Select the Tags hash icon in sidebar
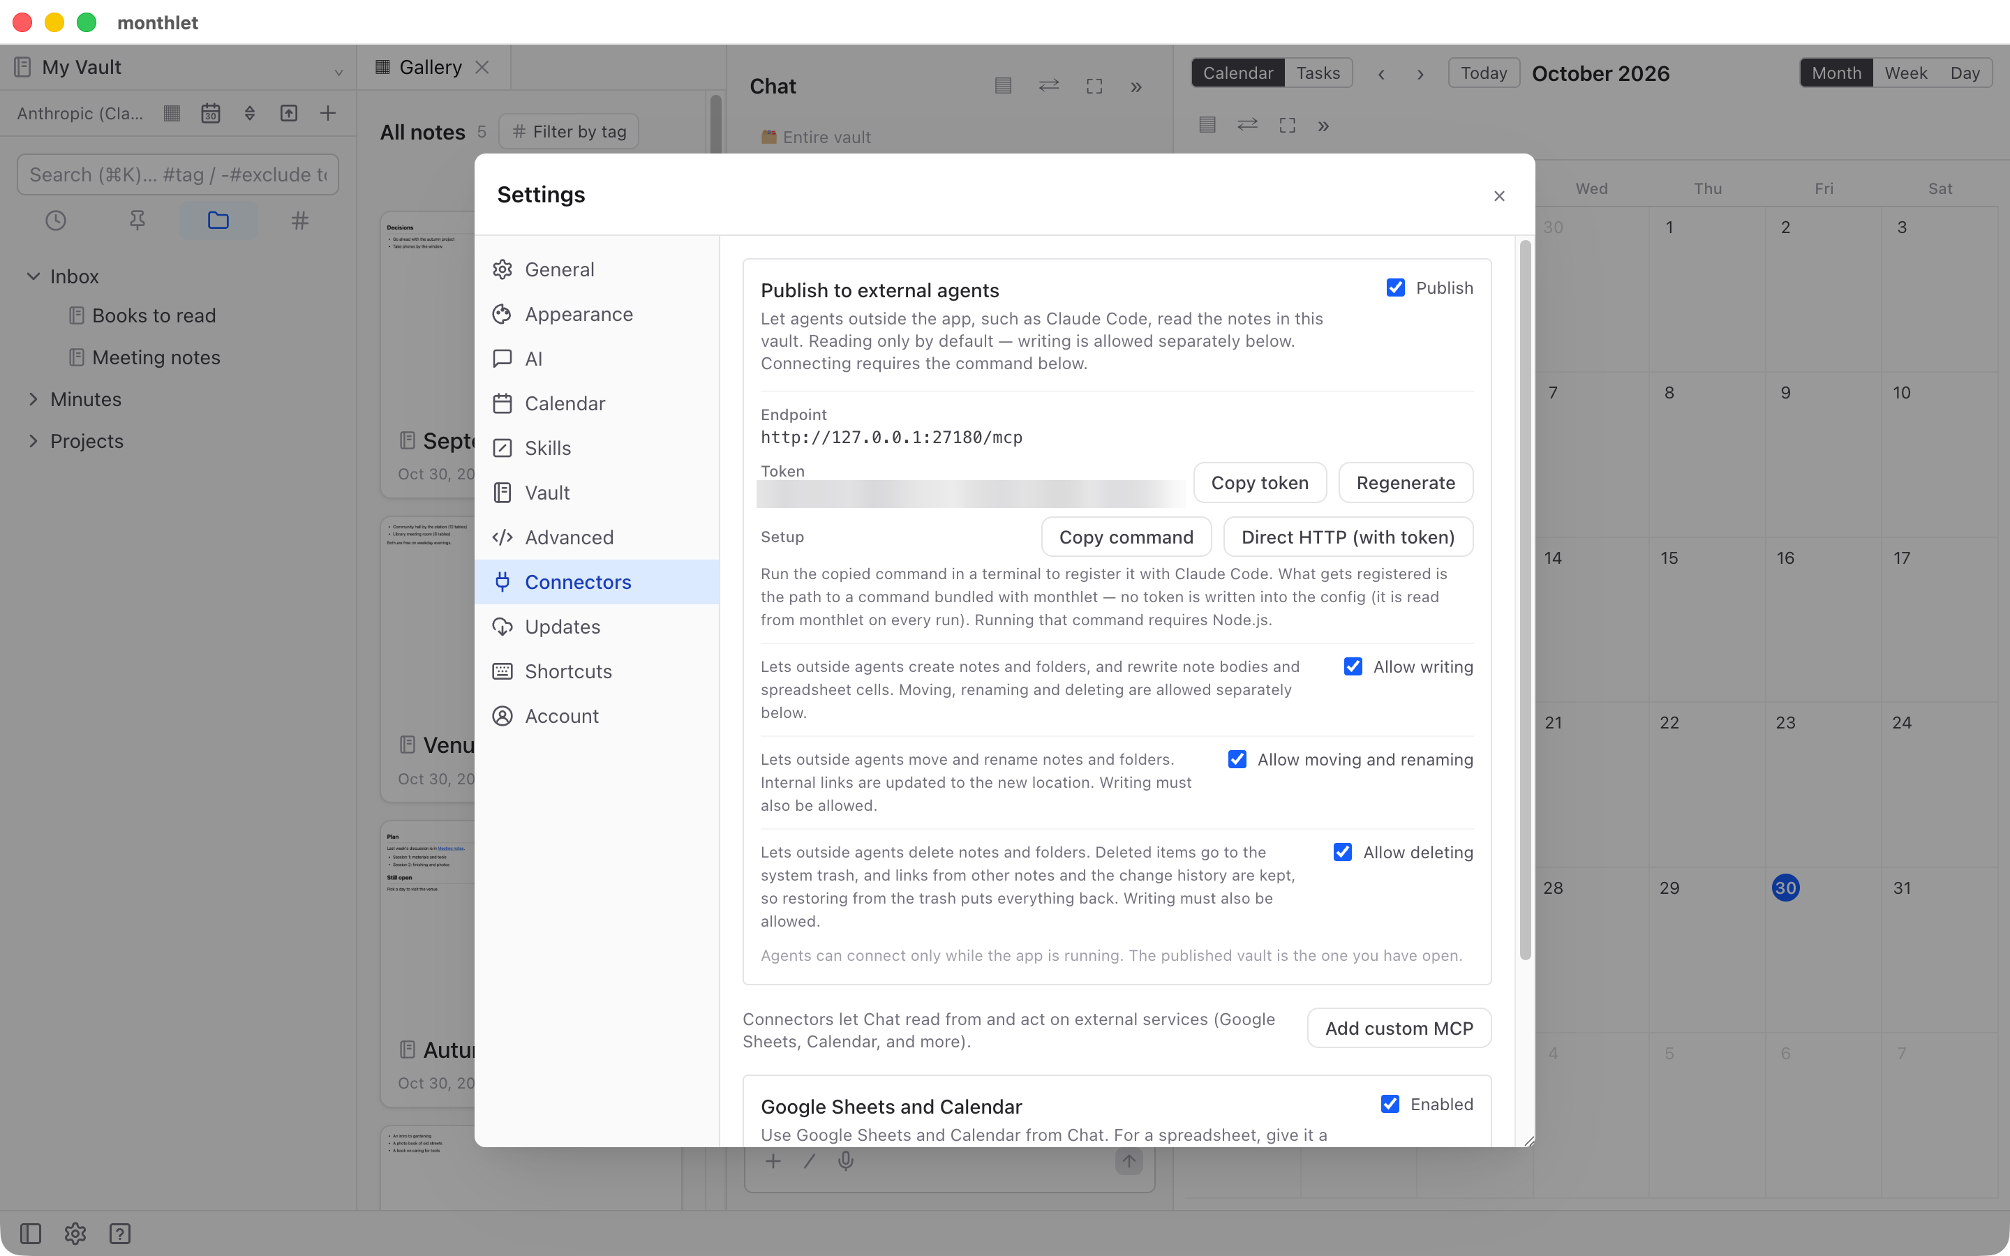Screen dimensions: 2010x1256 300,220
